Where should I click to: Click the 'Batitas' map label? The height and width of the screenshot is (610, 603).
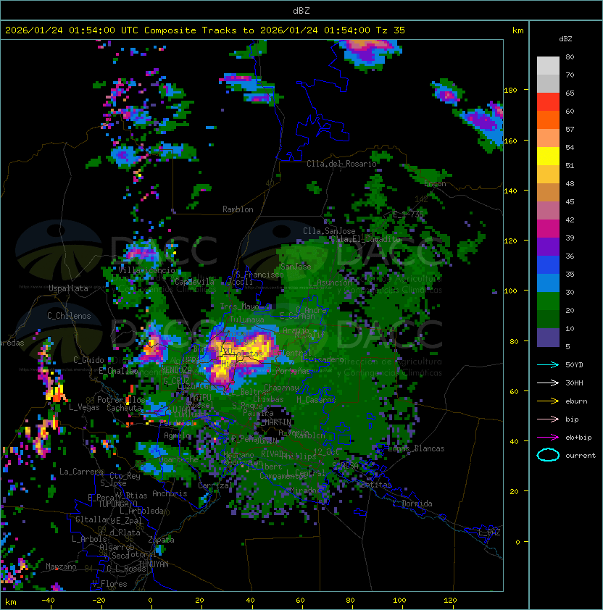pyautogui.click(x=376, y=485)
